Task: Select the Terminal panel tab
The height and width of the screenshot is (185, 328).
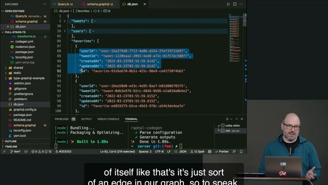Action: click(x=131, y=119)
